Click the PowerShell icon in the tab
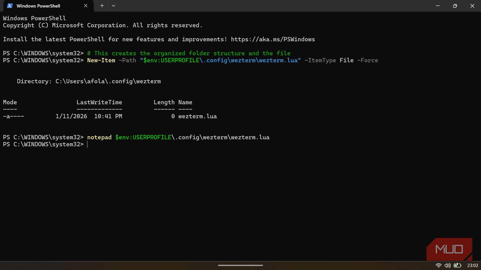The height and width of the screenshot is (270, 481). pos(10,6)
